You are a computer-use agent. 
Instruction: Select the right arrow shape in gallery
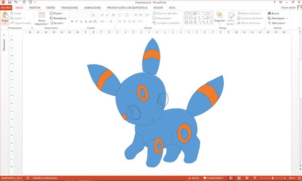208,18
